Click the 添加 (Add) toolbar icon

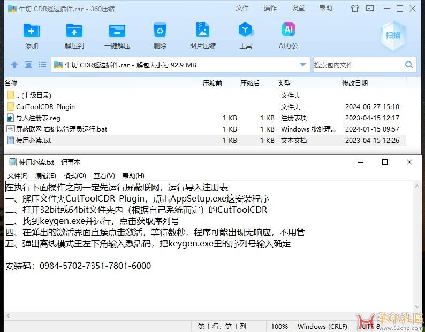coord(32,31)
